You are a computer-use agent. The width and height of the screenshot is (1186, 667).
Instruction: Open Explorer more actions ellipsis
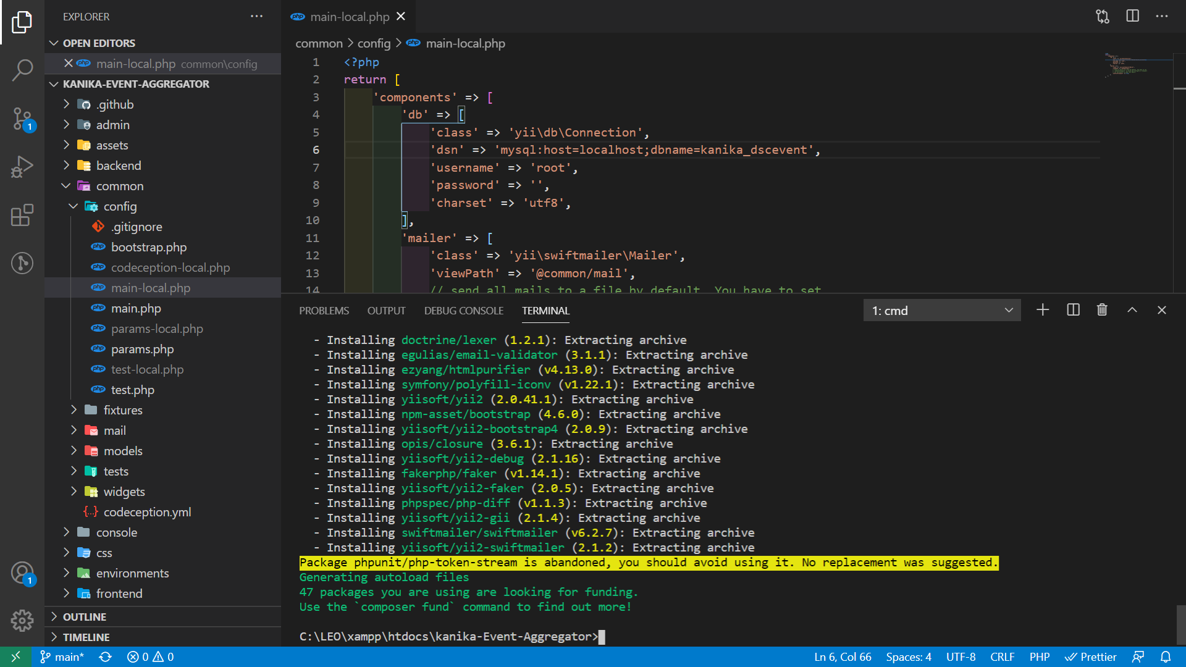(256, 17)
